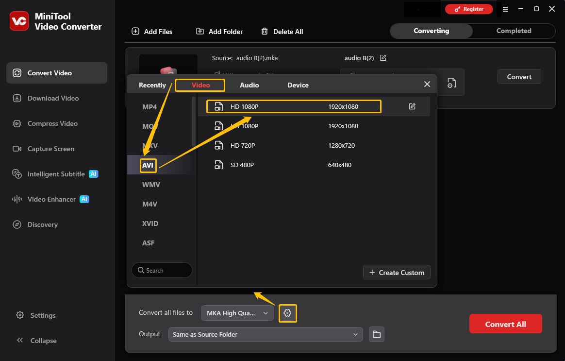Click the red Register button
565x361 pixels.
(x=469, y=9)
